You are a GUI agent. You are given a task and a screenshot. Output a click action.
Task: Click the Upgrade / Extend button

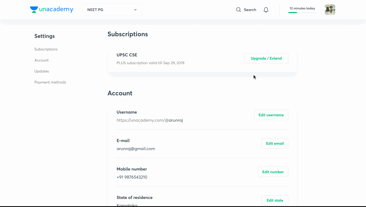[x=266, y=58]
